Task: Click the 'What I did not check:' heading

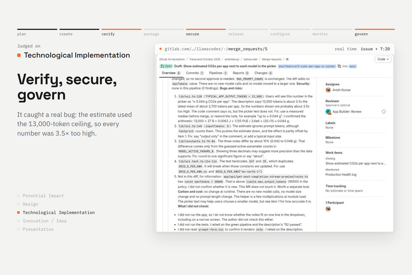Action: coord(193,206)
